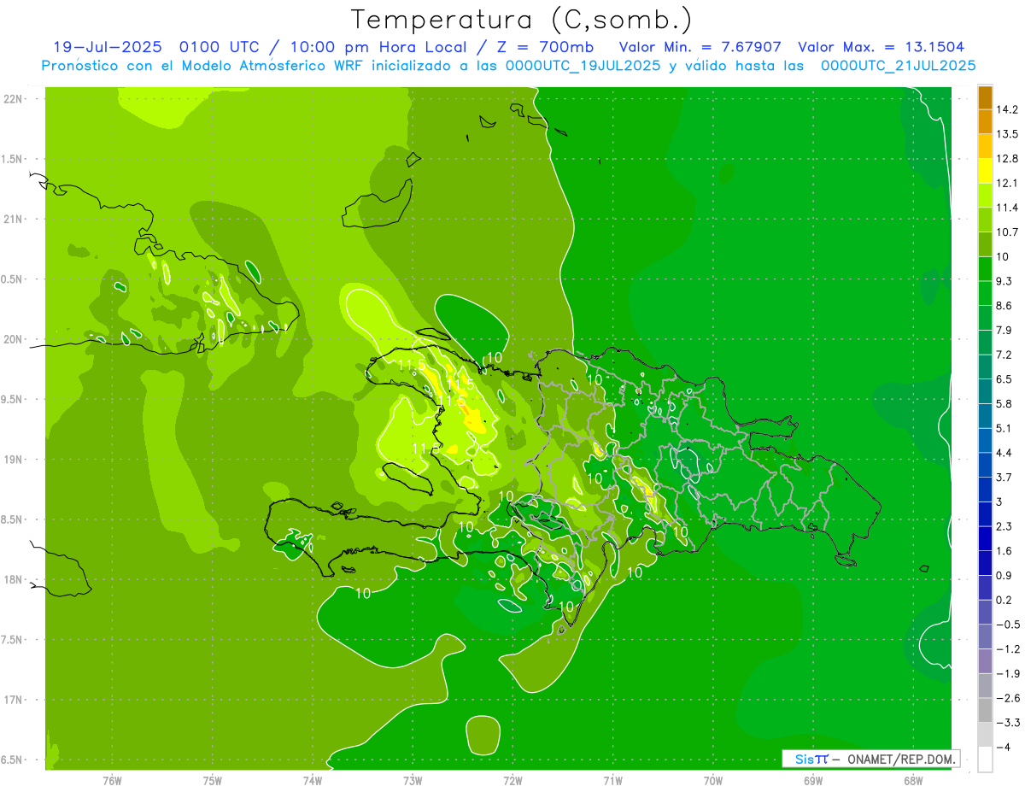This screenshot has width=1025, height=792.
Task: Click the "Valor Max. = 13.1504" readout
Action: pyautogui.click(x=881, y=47)
